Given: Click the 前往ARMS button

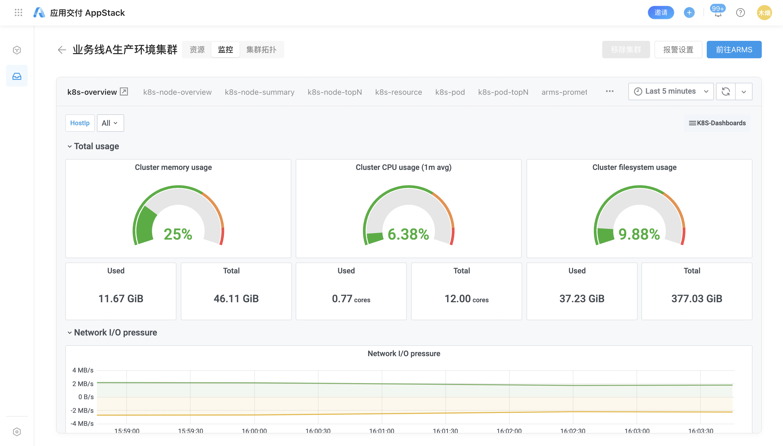Looking at the screenshot, I should coord(734,49).
